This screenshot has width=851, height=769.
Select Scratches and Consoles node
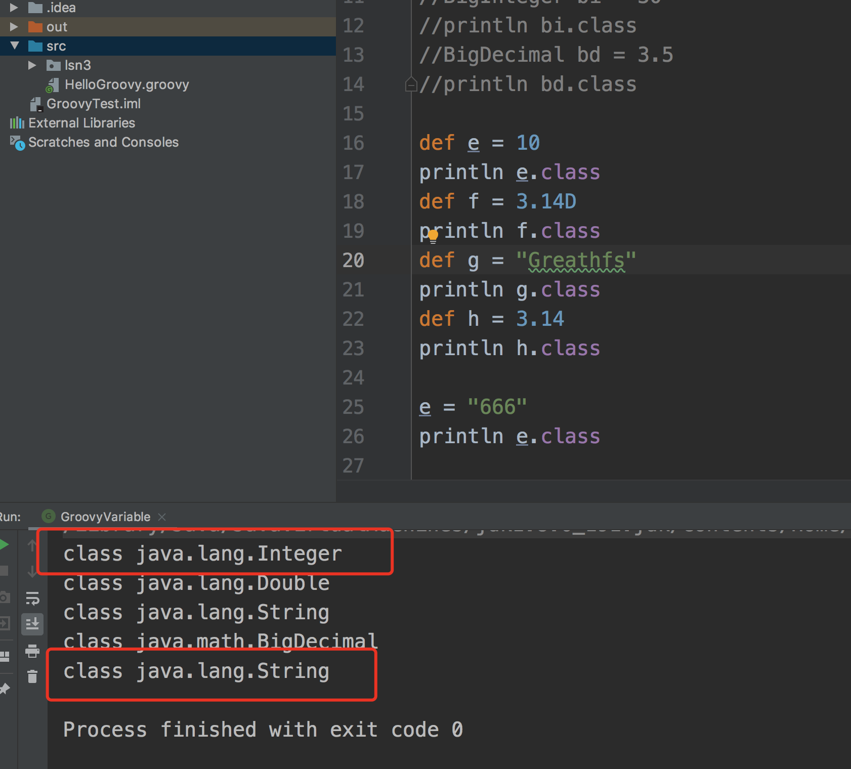tap(103, 142)
